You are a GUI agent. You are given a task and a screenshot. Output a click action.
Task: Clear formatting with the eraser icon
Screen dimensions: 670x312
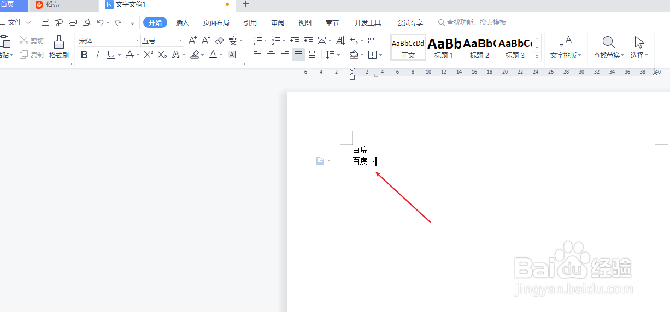[220, 40]
